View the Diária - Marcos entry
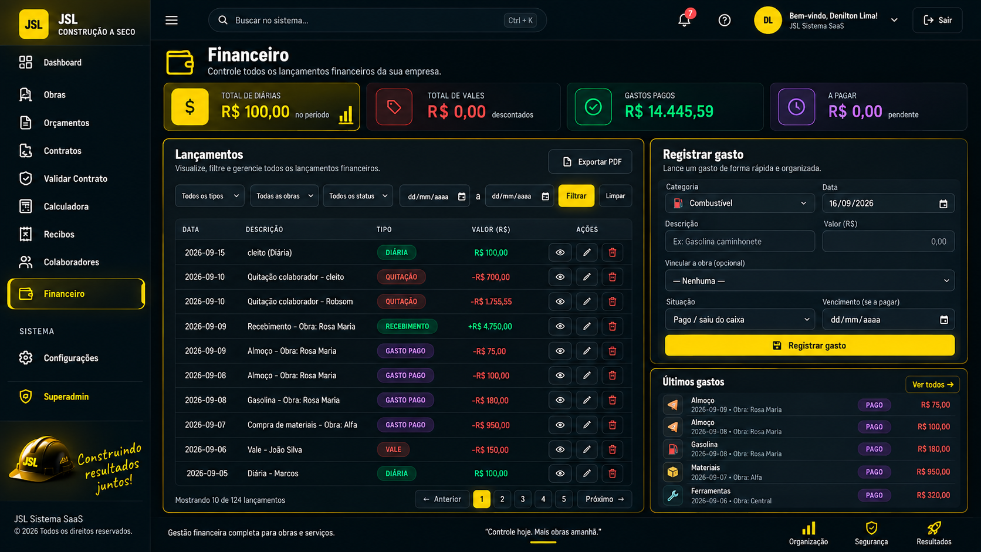Viewport: 981px width, 552px height. [x=560, y=473]
